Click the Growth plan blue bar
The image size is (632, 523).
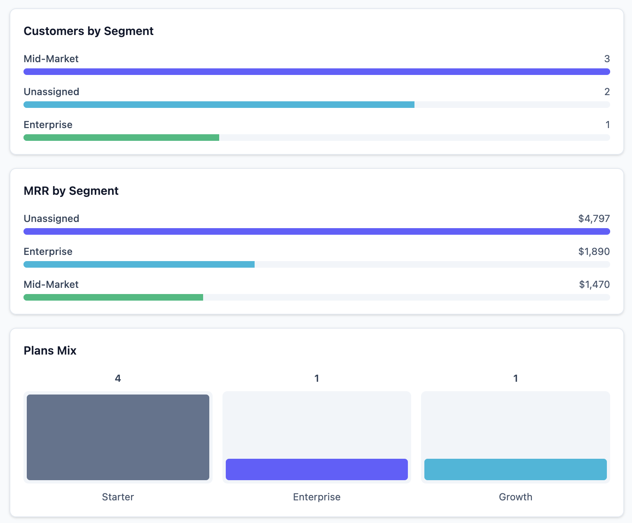click(x=515, y=469)
